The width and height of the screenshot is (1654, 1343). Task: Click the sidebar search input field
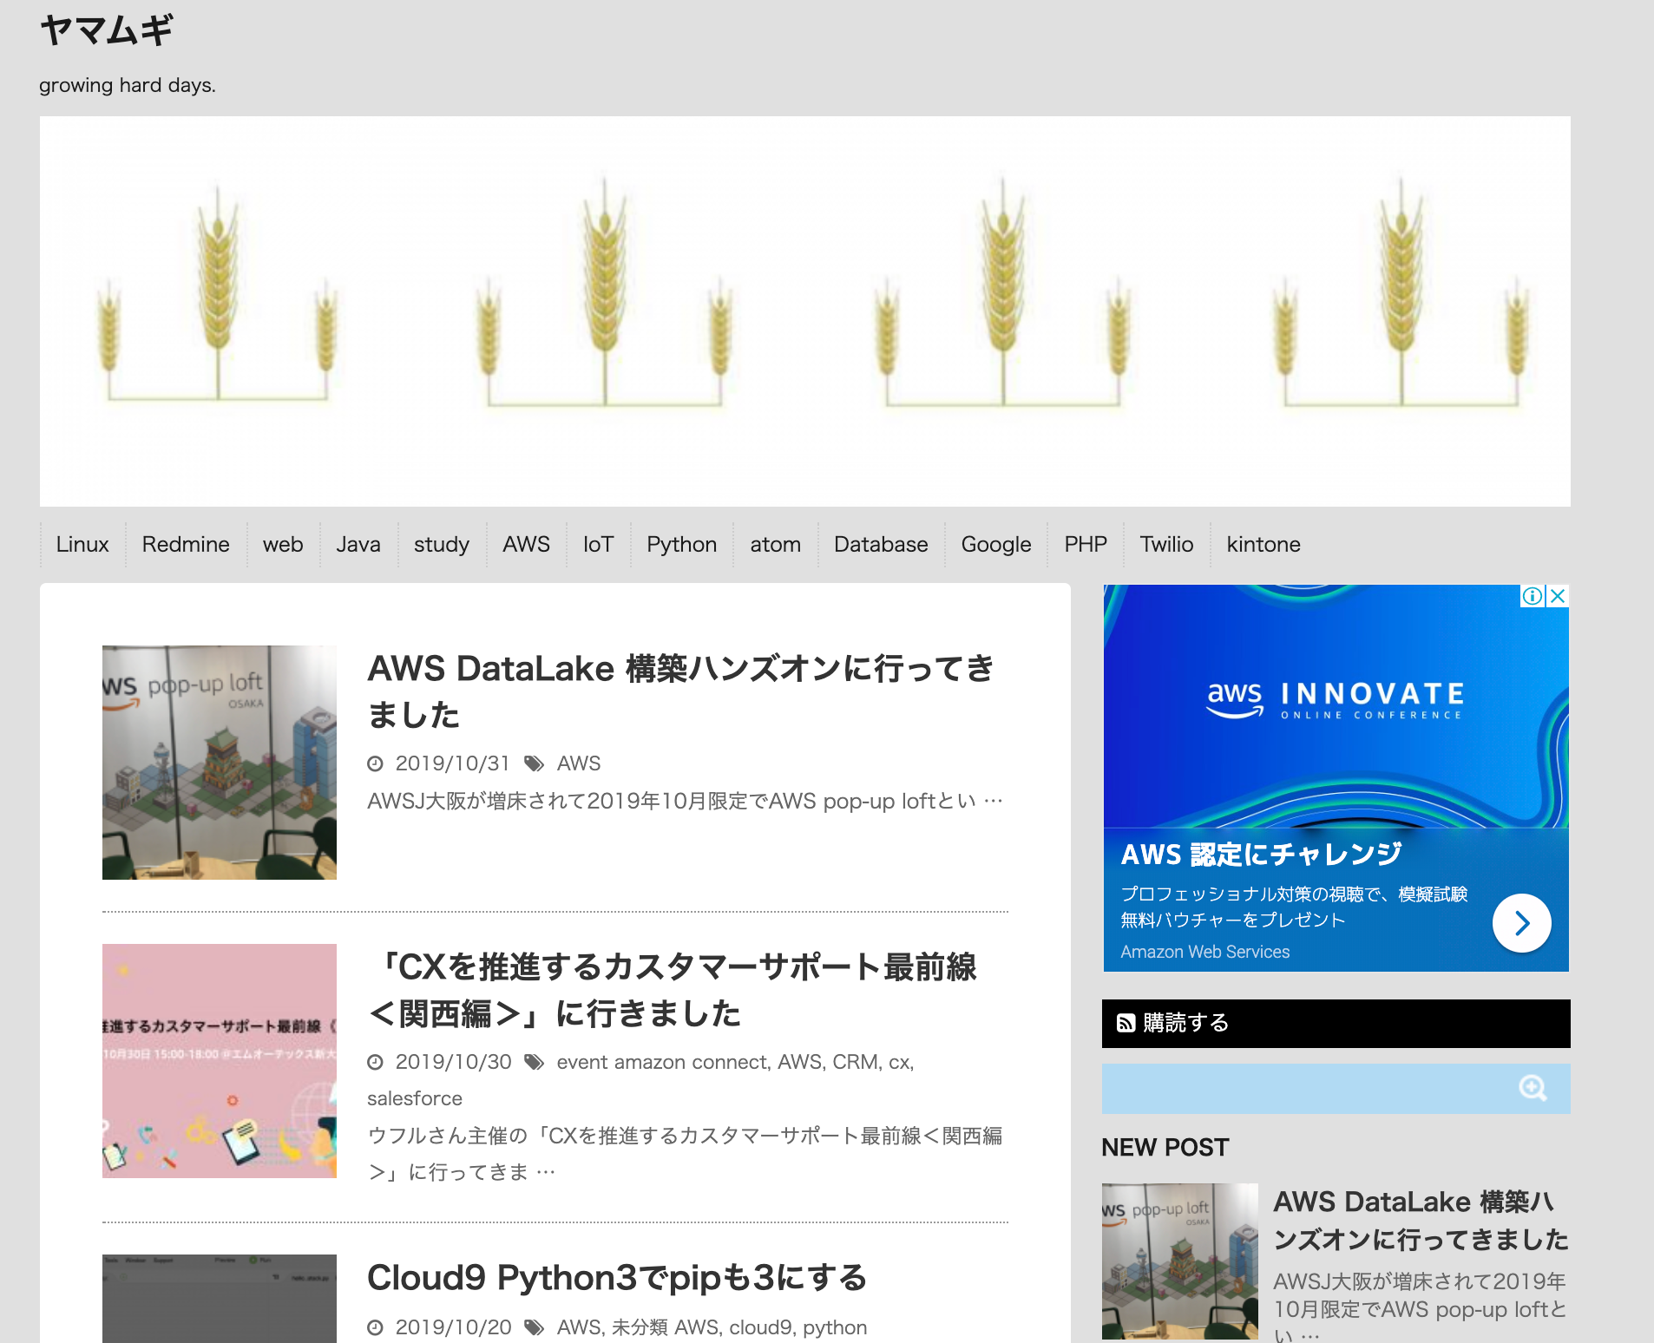tap(1336, 1088)
